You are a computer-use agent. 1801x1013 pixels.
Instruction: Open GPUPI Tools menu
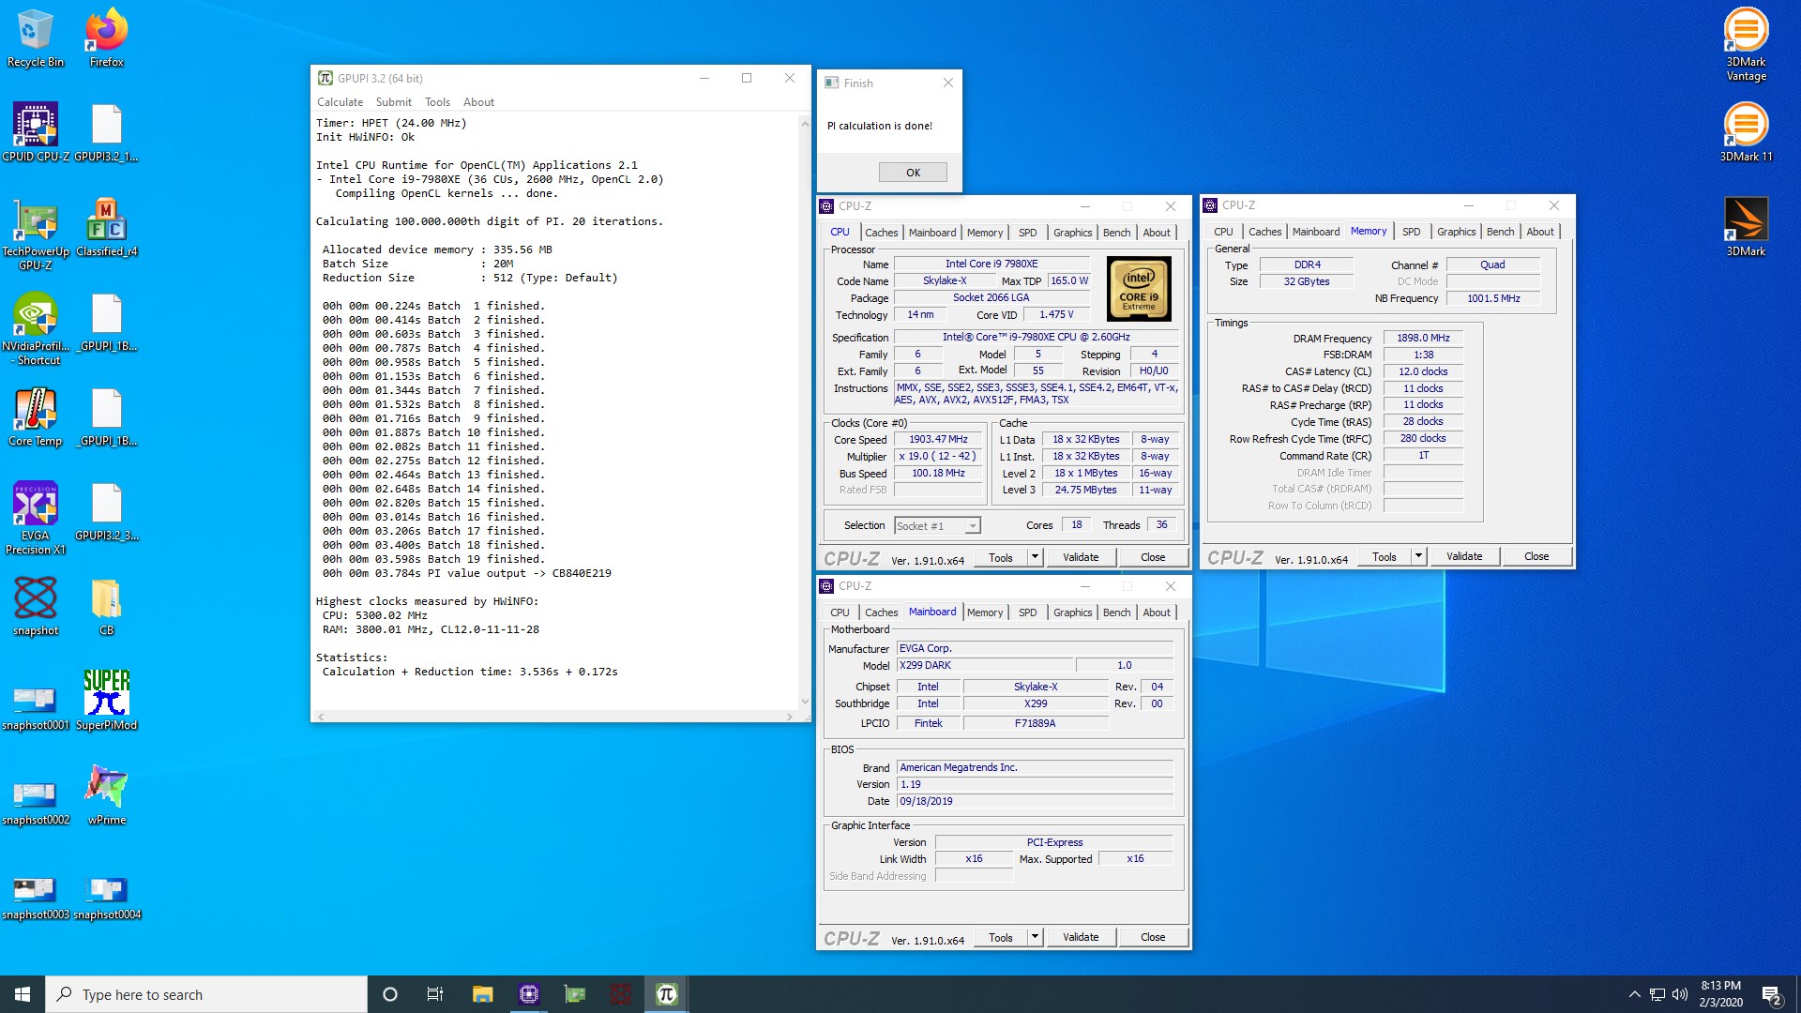(437, 102)
